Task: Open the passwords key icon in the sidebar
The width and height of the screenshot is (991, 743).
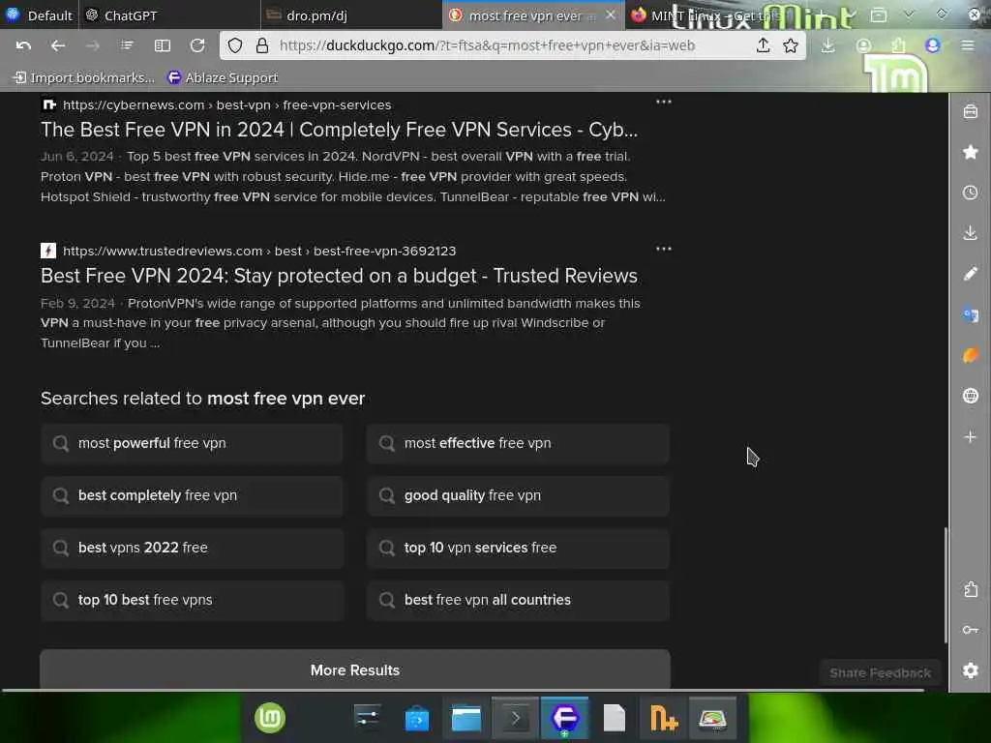Action: point(970,630)
